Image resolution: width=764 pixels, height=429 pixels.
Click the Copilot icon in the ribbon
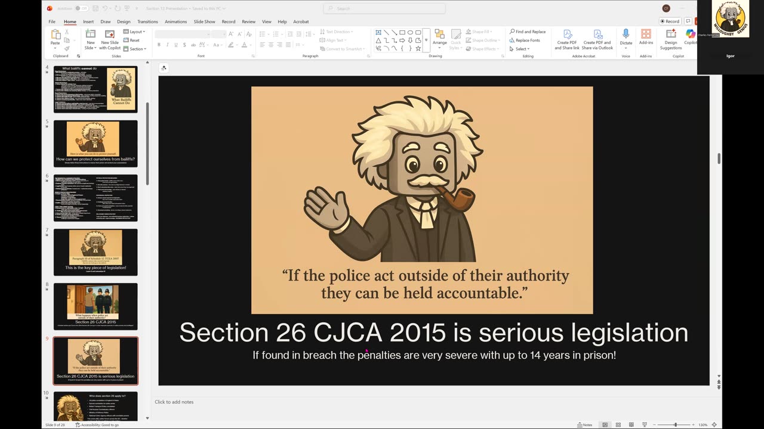tap(691, 34)
